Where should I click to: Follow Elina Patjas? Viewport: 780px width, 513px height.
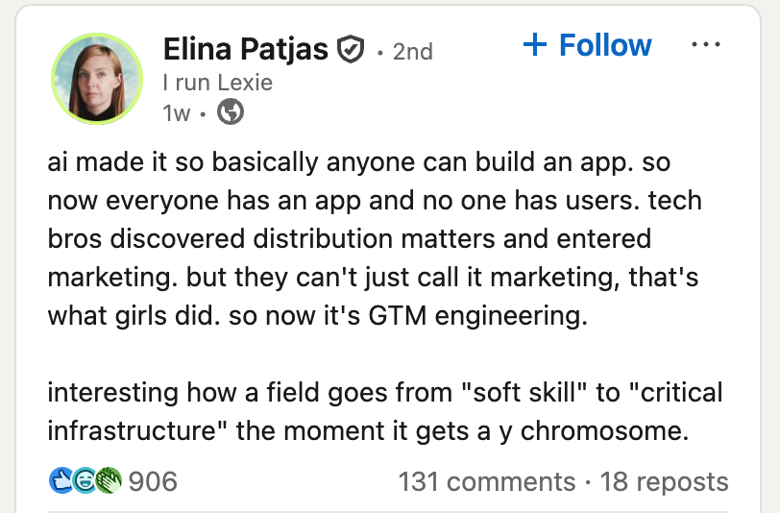(x=588, y=45)
